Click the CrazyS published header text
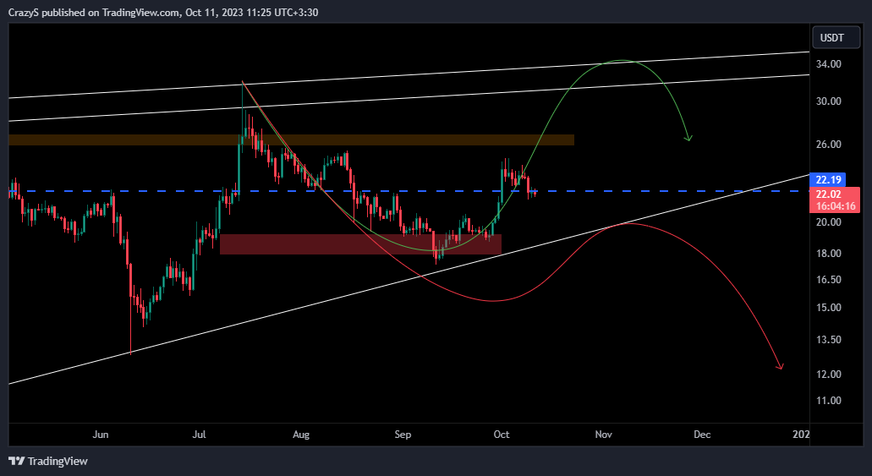Screen dimensions: 872x476 click(163, 12)
